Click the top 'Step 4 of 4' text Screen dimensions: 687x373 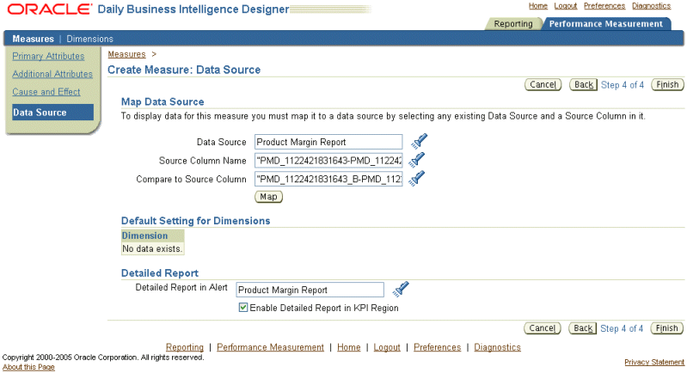click(x=623, y=85)
